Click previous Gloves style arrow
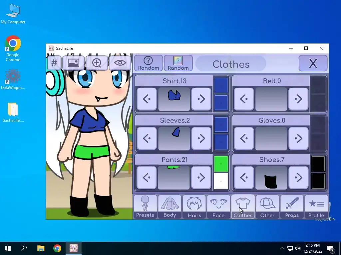 244,138
